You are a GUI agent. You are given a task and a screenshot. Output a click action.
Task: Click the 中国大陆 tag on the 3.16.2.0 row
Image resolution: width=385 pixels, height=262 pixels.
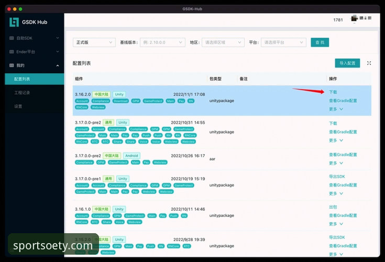click(102, 94)
